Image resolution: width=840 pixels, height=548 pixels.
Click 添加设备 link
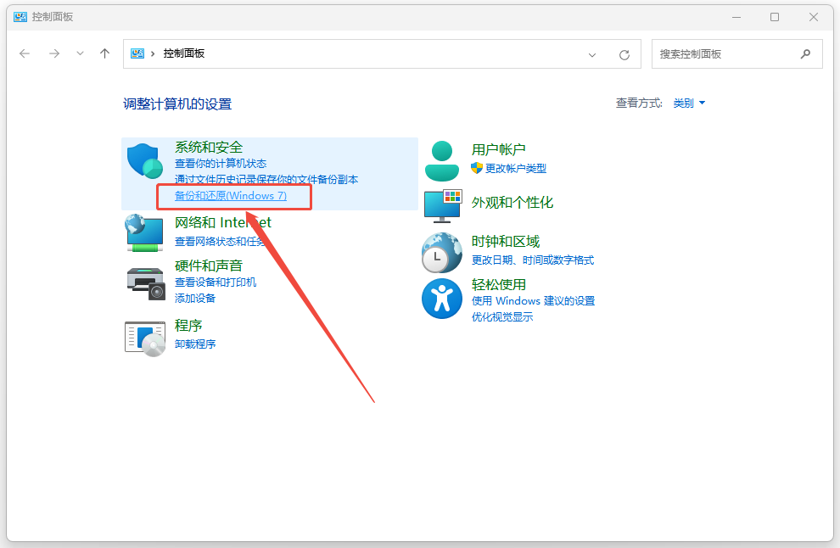pyautogui.click(x=195, y=299)
